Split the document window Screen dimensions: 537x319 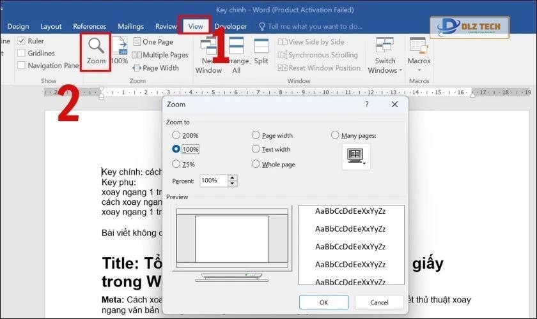[x=261, y=51]
